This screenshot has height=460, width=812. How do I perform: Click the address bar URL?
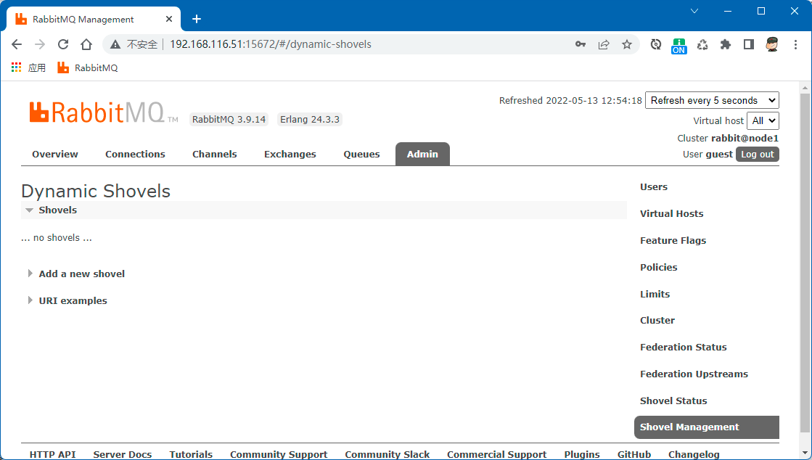[271, 44]
